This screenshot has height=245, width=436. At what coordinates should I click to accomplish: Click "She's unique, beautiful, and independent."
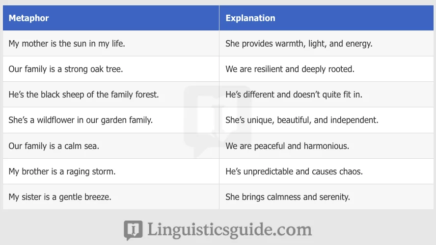coord(302,120)
